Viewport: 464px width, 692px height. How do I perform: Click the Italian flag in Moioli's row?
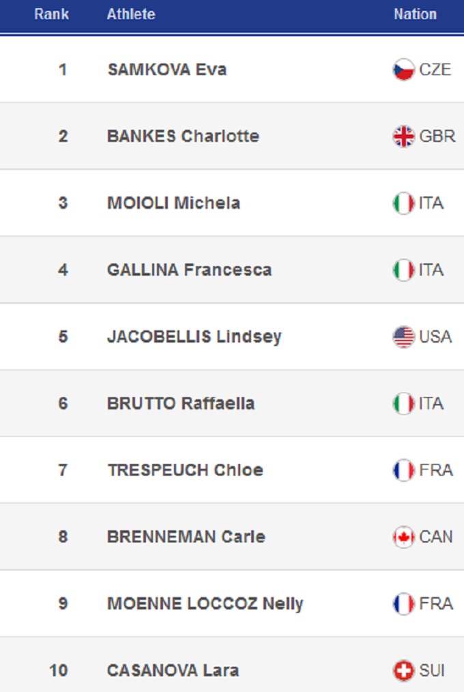pos(404,203)
